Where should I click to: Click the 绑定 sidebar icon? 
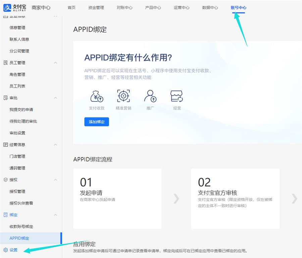(6, 215)
